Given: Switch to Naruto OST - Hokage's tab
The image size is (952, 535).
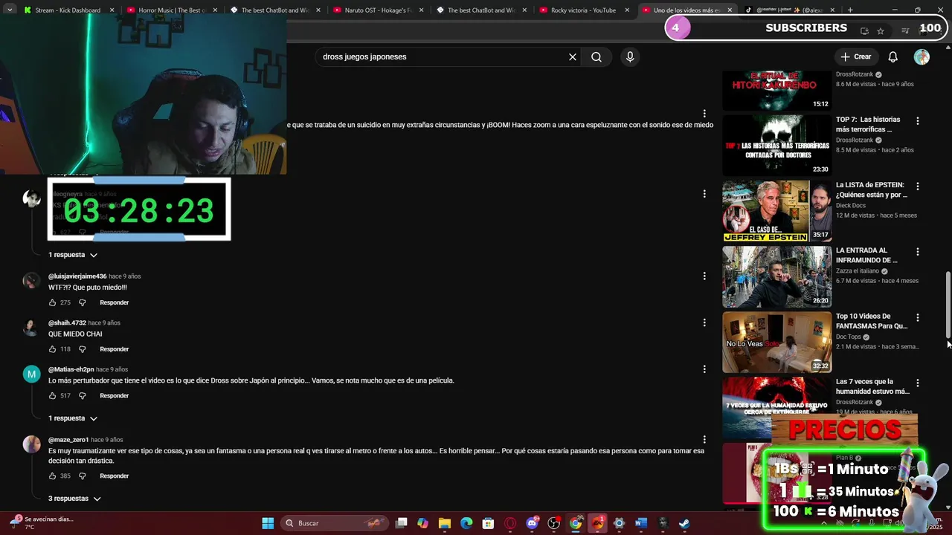Looking at the screenshot, I should point(379,10).
